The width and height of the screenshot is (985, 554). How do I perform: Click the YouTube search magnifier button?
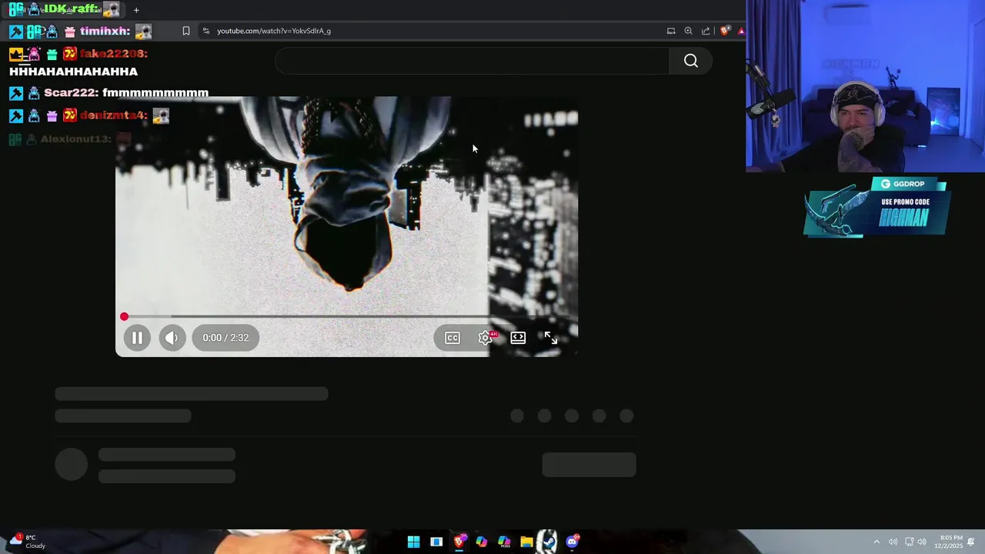point(691,61)
